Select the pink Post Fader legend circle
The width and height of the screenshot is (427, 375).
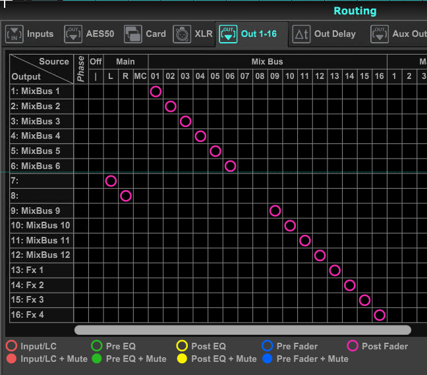tap(353, 346)
